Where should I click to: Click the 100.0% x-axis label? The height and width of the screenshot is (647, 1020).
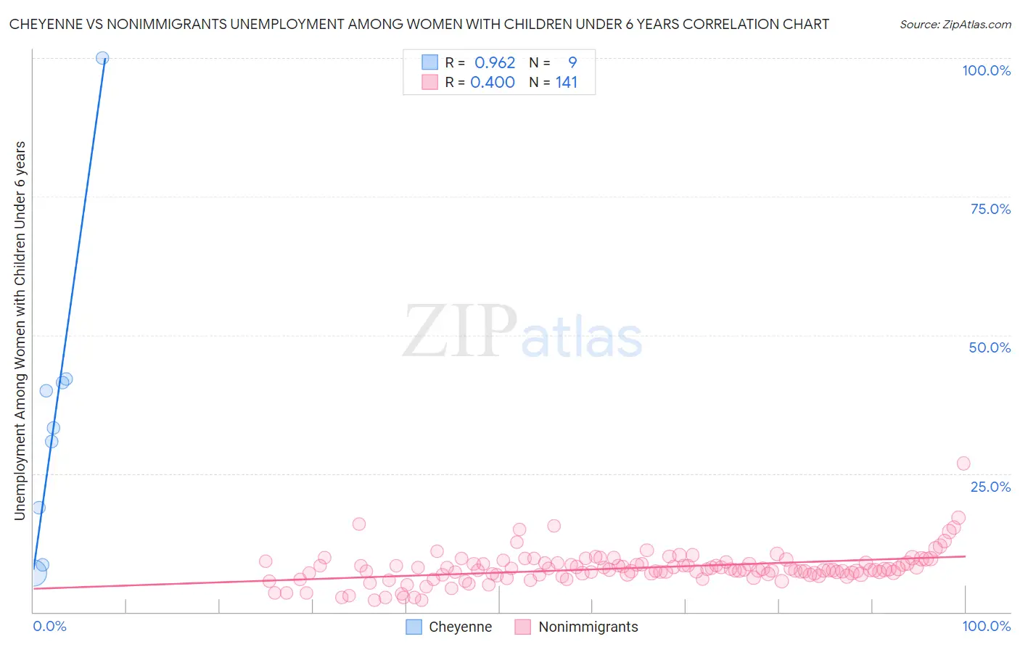pos(987,626)
